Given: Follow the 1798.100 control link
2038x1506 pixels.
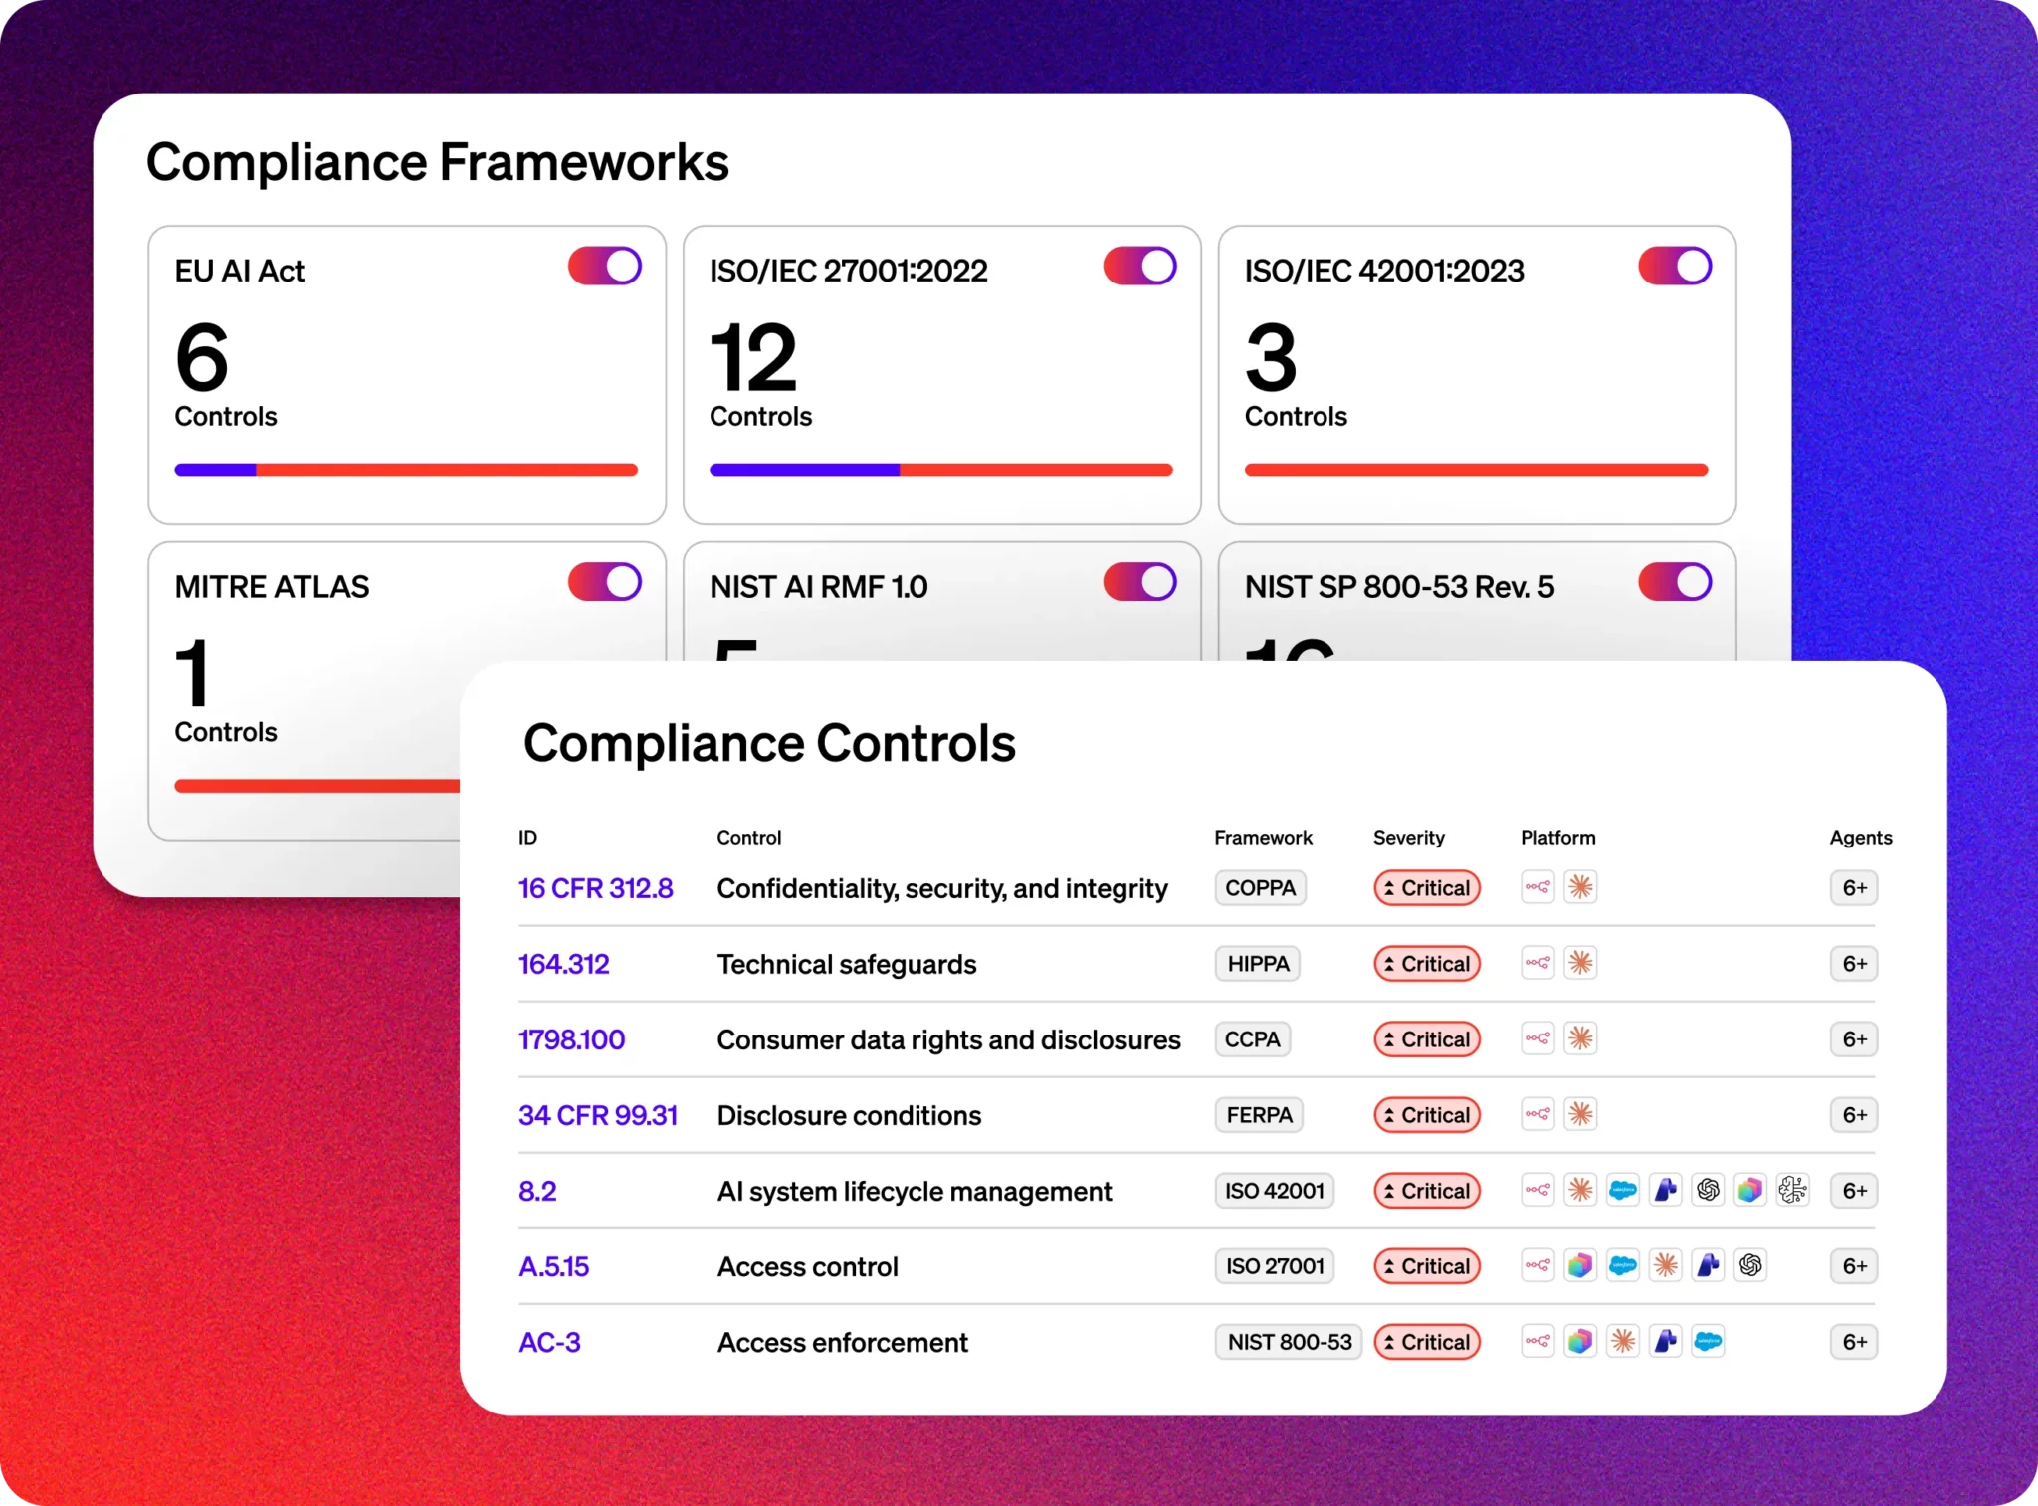Looking at the screenshot, I should [x=571, y=1039].
